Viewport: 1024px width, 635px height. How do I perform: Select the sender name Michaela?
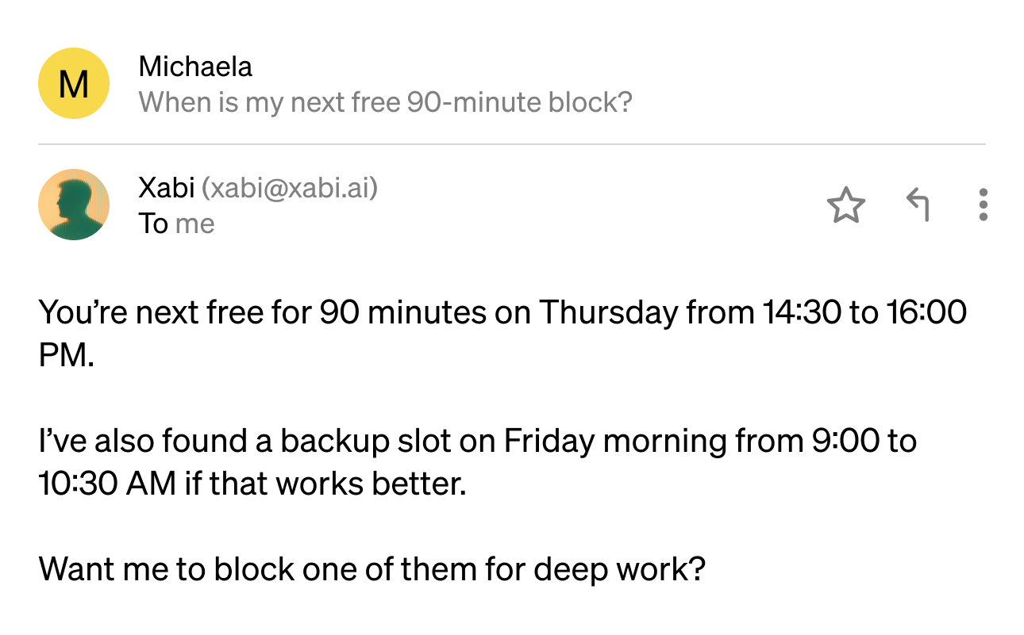(195, 67)
